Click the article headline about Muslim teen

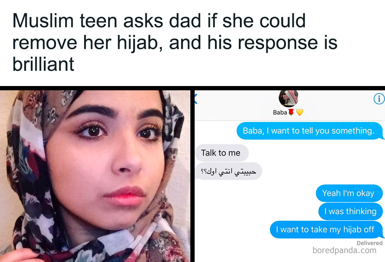point(175,42)
